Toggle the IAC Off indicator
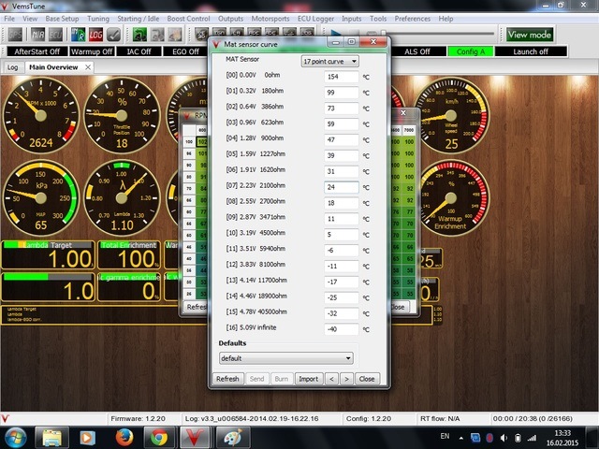 tap(139, 51)
